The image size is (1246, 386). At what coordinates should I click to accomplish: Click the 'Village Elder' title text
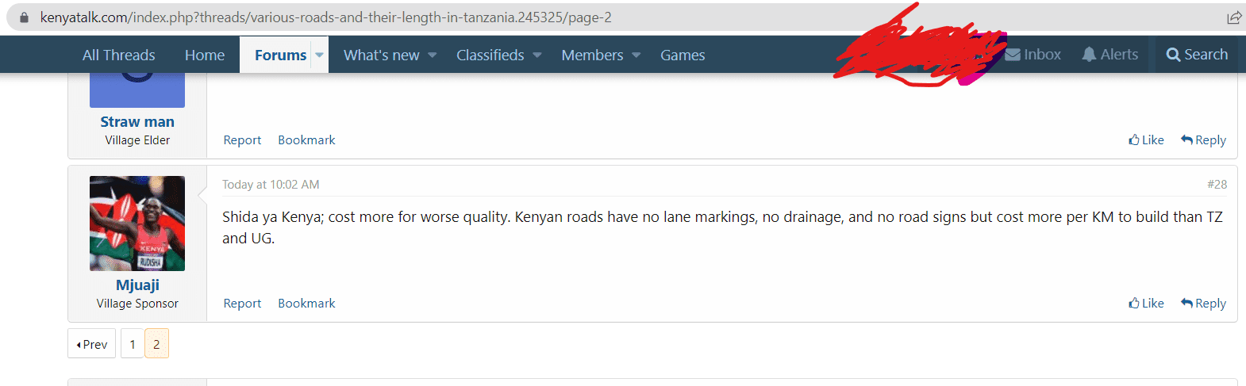click(137, 140)
